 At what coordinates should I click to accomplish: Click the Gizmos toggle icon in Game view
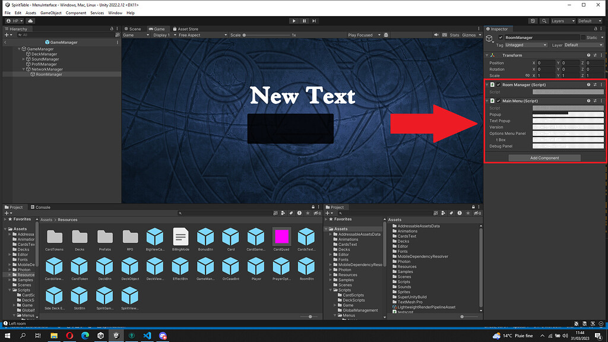coord(470,35)
